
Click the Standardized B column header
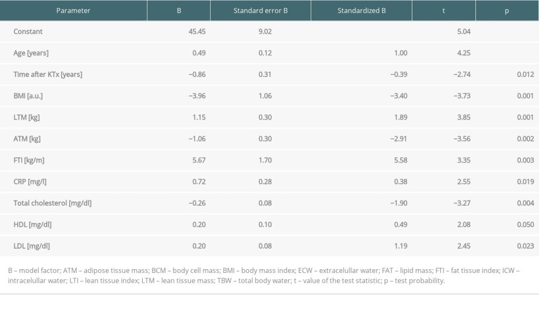pos(362,11)
